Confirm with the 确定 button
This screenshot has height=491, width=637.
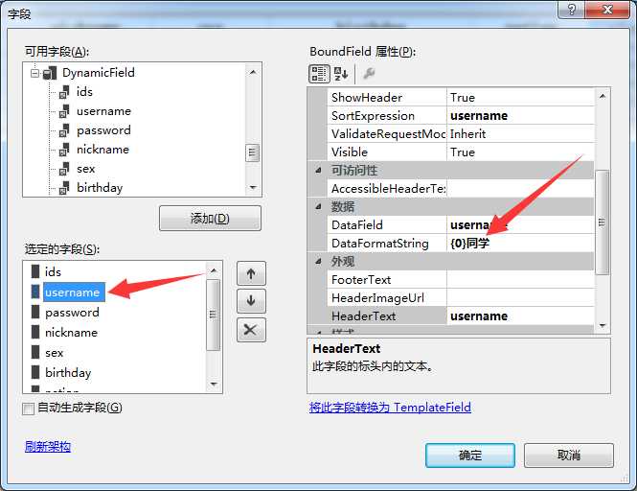pyautogui.click(x=470, y=456)
